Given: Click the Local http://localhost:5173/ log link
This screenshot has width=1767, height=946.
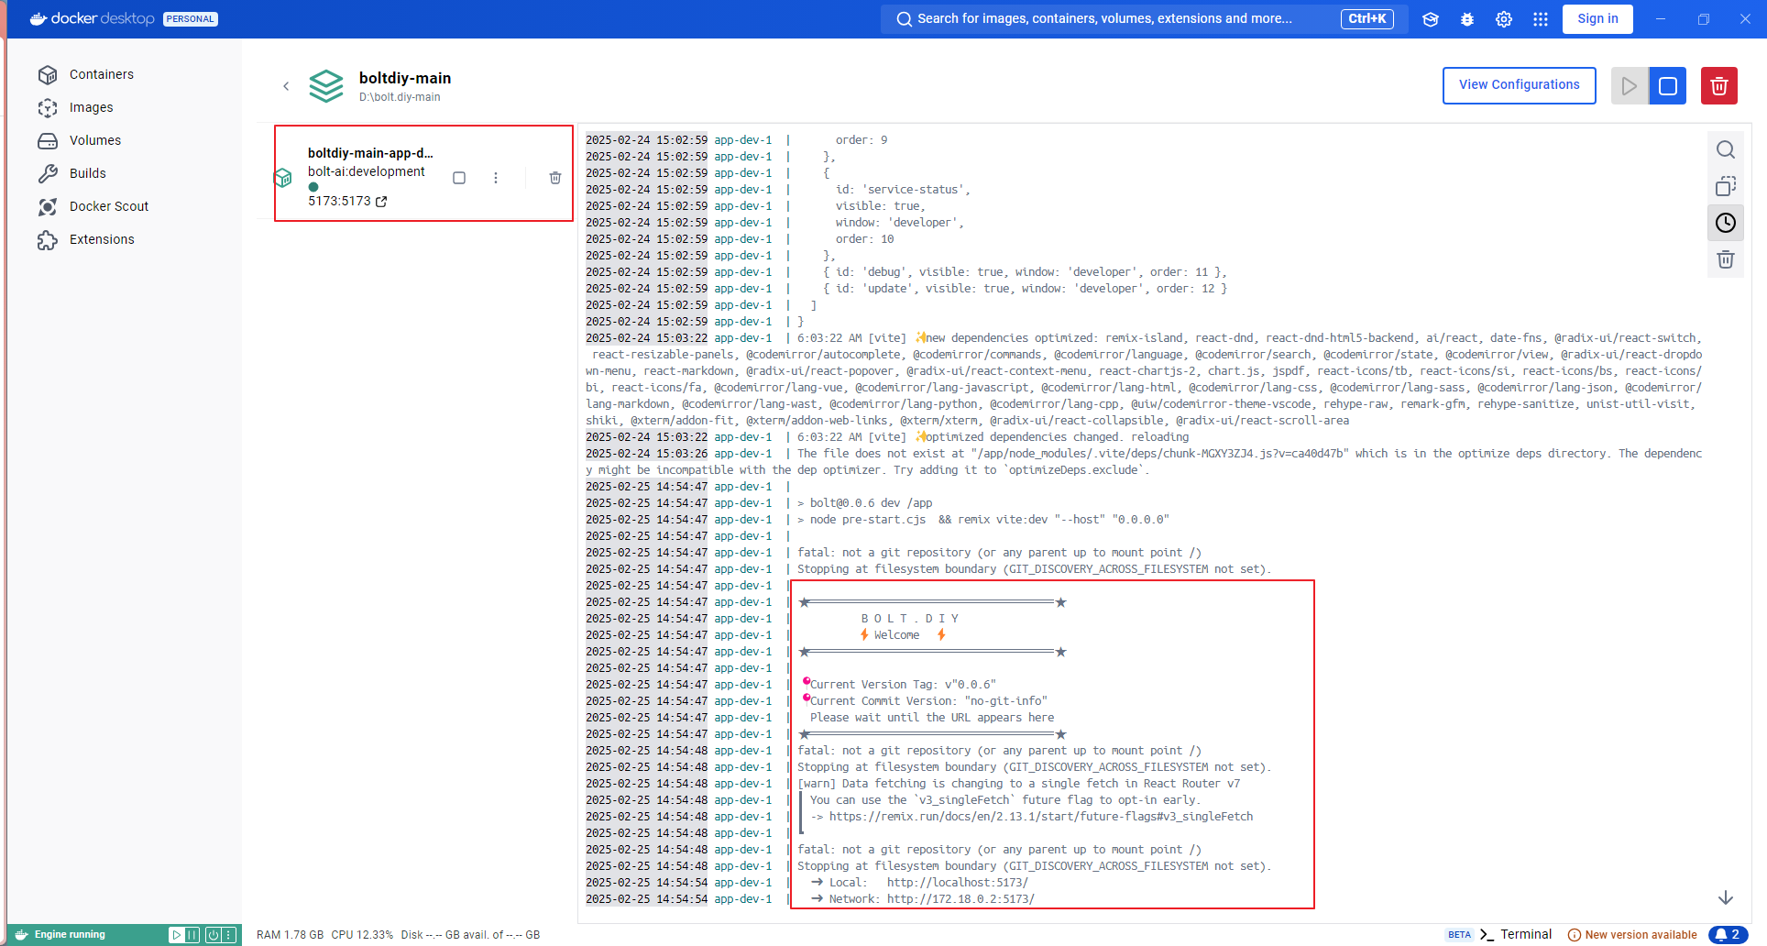Looking at the screenshot, I should (x=957, y=883).
